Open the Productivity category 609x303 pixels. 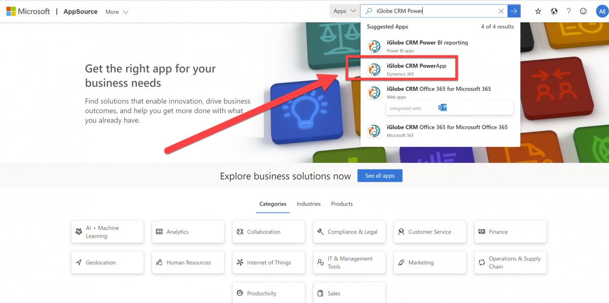268,293
